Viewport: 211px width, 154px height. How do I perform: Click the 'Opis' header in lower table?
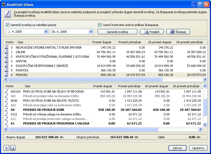click(x=28, y=86)
